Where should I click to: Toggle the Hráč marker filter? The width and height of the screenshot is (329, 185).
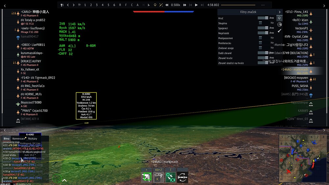tap(263, 18)
